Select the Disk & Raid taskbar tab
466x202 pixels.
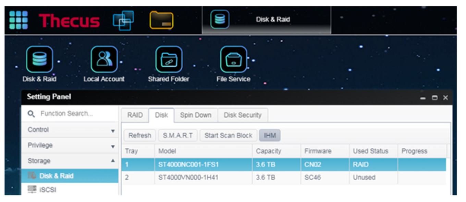tap(266, 20)
